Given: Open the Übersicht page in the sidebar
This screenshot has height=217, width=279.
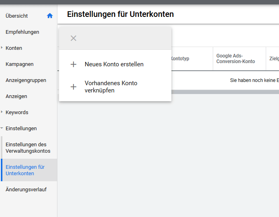Looking at the screenshot, I should click(17, 16).
